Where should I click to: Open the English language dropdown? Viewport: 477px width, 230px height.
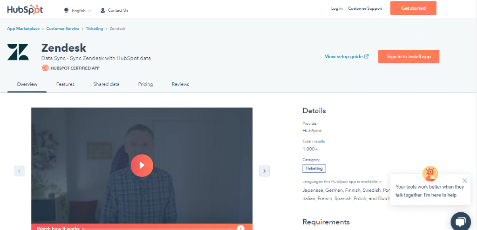point(81,10)
